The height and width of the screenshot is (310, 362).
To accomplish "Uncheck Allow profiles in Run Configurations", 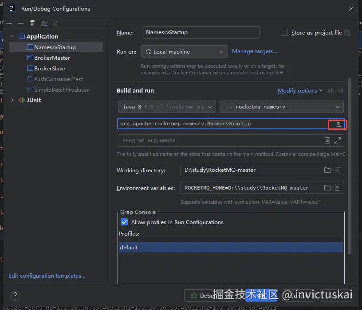I will (124, 222).
